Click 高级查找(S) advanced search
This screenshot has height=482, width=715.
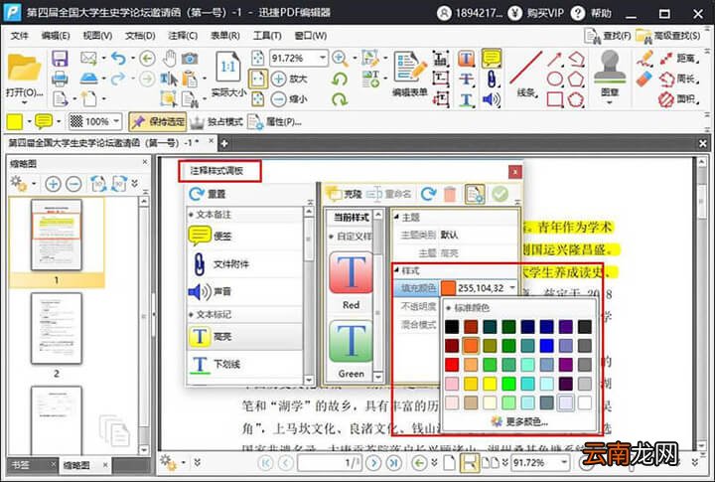(668, 36)
